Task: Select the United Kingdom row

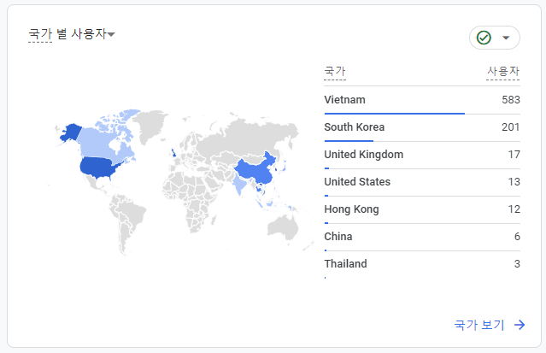Action: [x=422, y=155]
